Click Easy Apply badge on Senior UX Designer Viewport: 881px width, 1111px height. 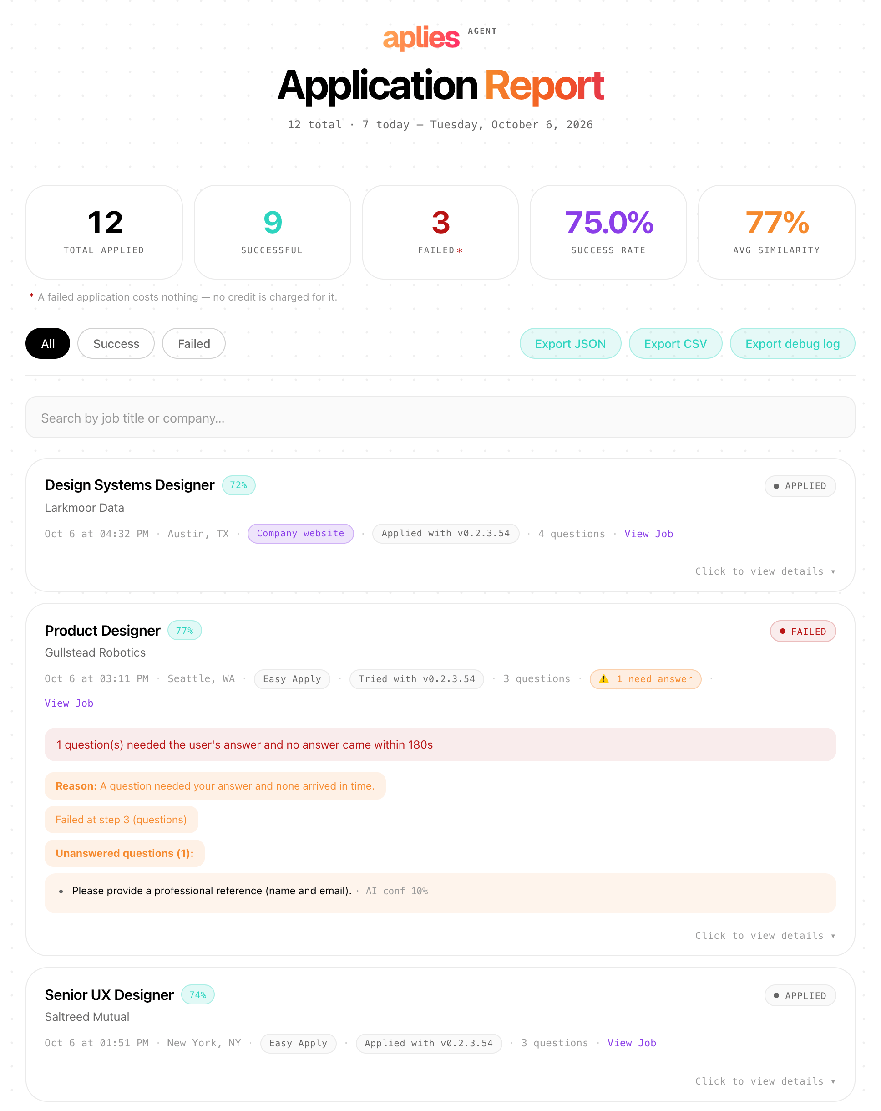point(298,1043)
